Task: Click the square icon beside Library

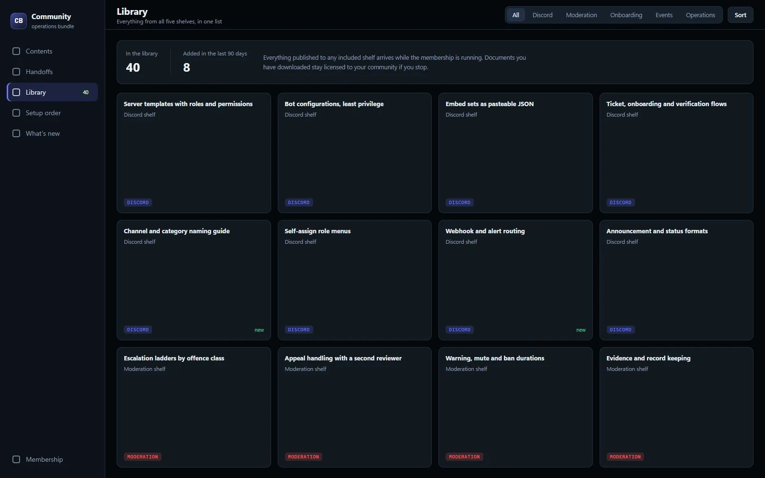Action: click(x=16, y=92)
